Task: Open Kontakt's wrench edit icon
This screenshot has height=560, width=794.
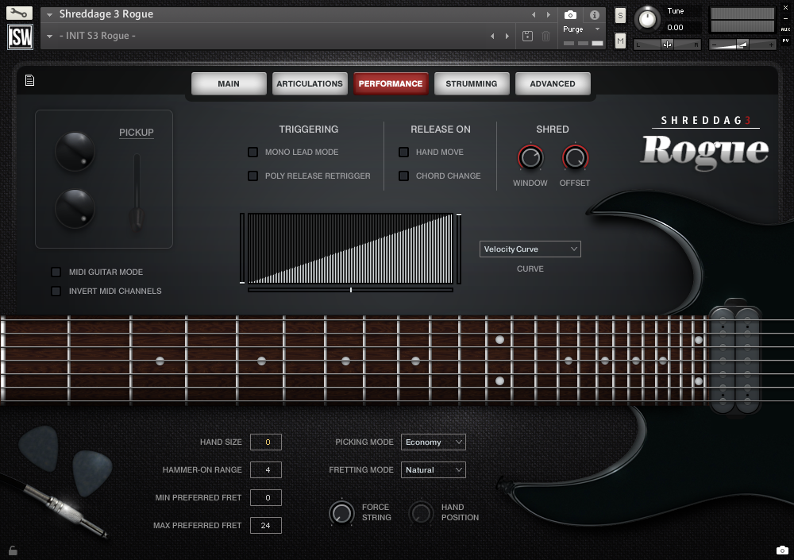Action: pos(20,13)
